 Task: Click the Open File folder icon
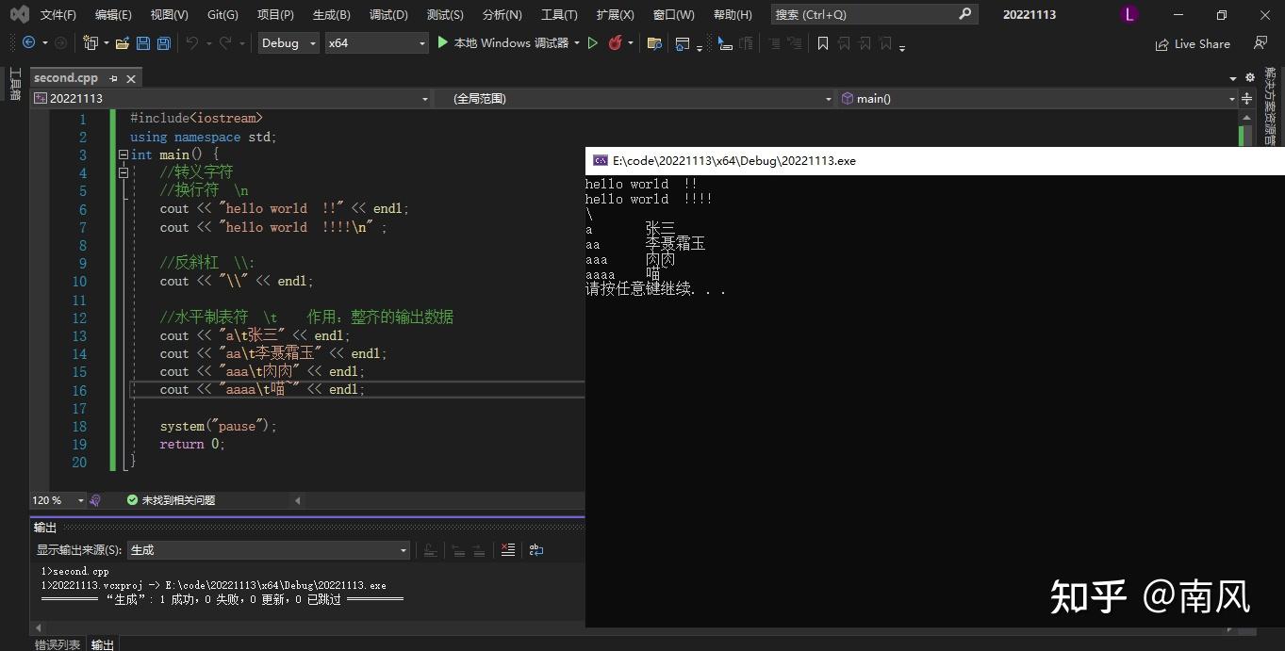[x=123, y=43]
